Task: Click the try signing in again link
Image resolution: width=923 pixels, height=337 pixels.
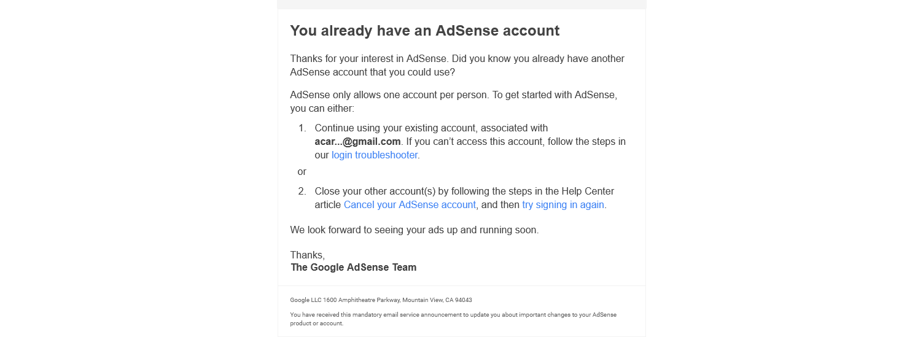Action: [563, 205]
